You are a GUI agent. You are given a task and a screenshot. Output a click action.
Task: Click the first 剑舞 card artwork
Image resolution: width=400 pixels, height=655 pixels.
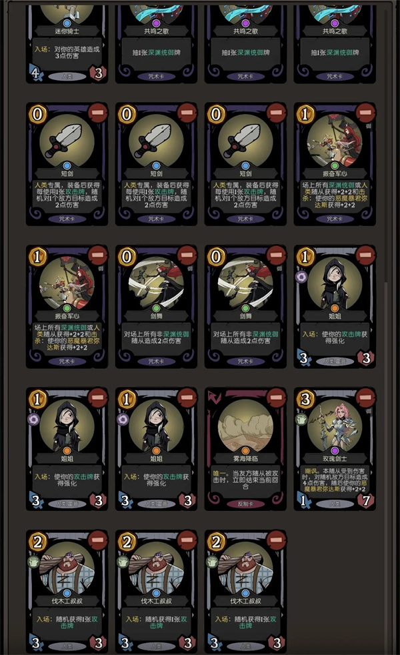(156, 281)
